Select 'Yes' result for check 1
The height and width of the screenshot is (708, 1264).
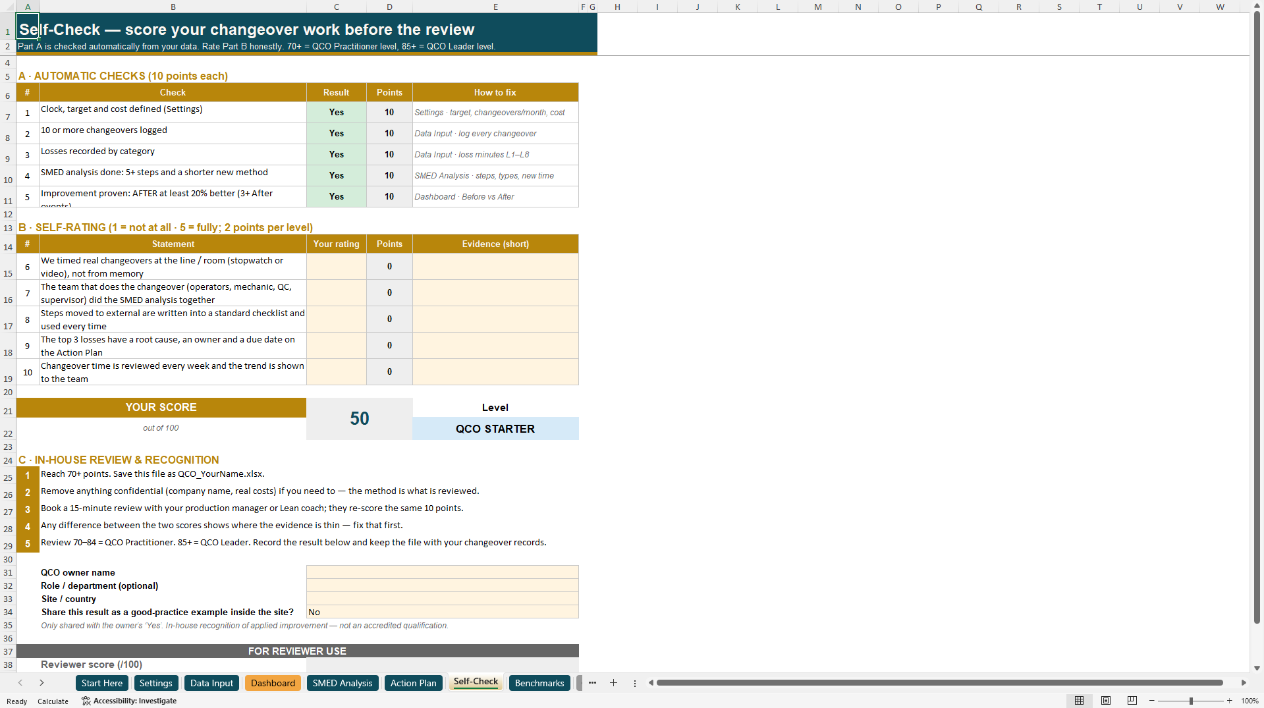(x=336, y=113)
